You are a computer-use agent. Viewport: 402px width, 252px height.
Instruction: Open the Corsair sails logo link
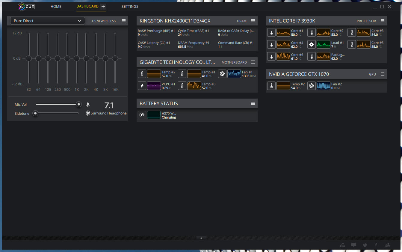click(x=387, y=245)
